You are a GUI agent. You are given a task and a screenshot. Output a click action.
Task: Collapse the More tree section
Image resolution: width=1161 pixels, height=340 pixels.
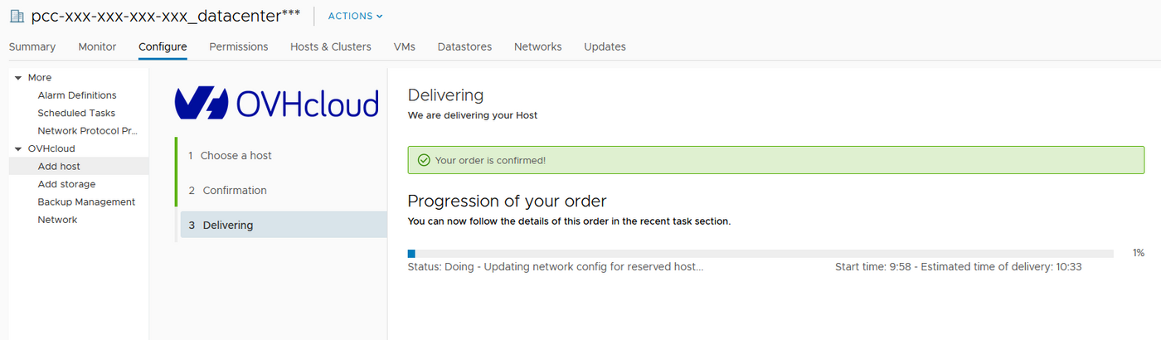click(x=18, y=78)
